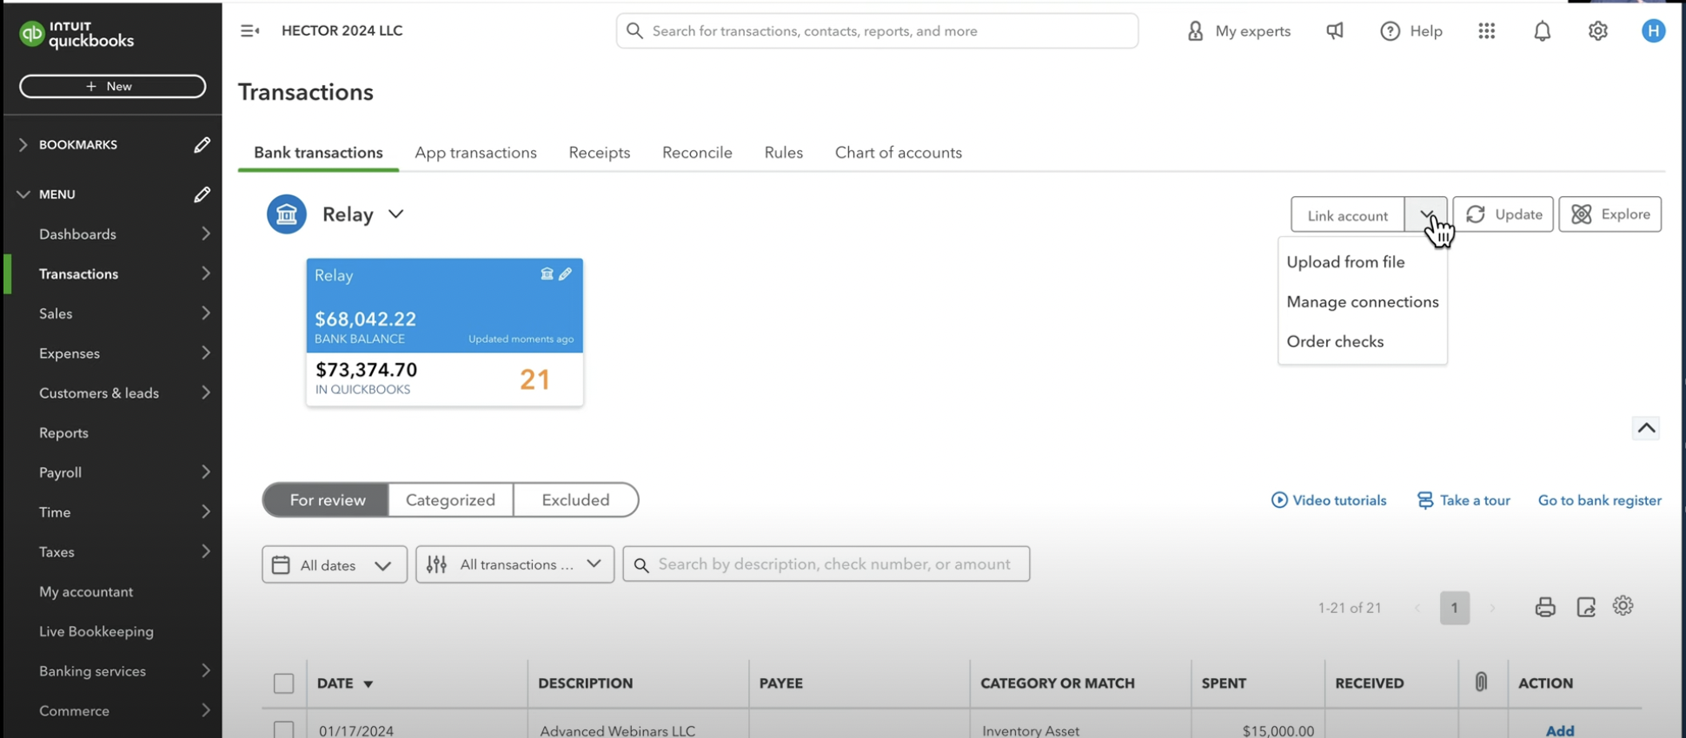
Task: Switch to the For review filter
Action: click(327, 500)
